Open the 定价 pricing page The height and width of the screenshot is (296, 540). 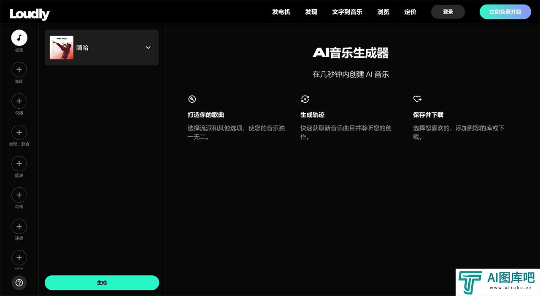pos(410,12)
